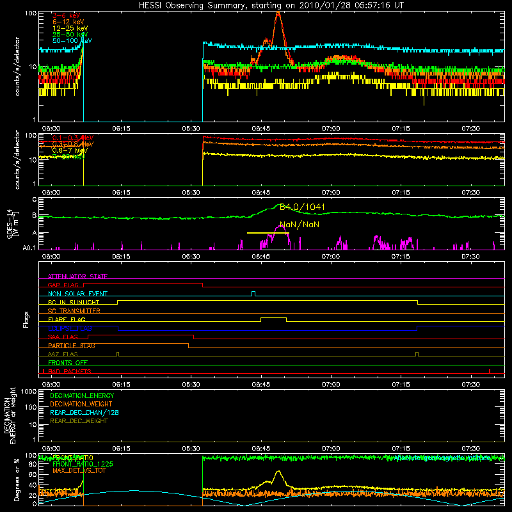The image size is (512, 512).
Task: Click the A0.1 tick label on the GOES axis
Action: pyautogui.click(x=29, y=248)
